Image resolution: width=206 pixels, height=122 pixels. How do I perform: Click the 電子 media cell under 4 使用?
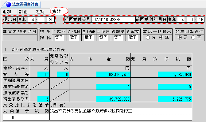coord(103,38)
